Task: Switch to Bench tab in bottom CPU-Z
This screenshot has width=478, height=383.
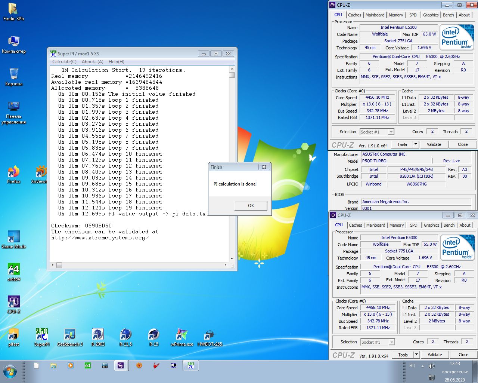Action: pyautogui.click(x=449, y=225)
